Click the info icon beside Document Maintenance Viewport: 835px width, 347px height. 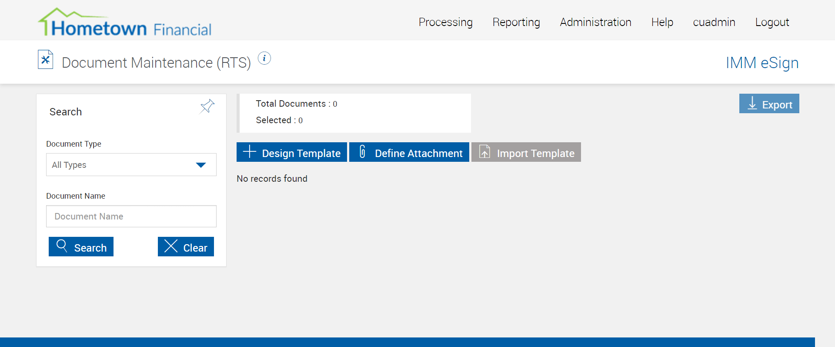(264, 58)
